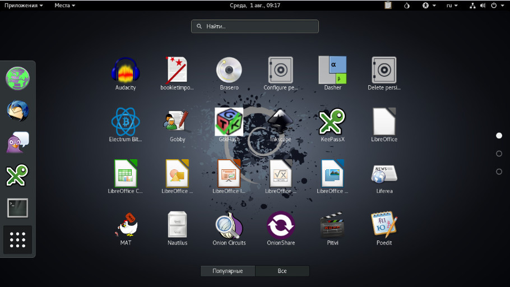This screenshot has height=287, width=510.
Task: Switch to the Все apps view
Action: (282, 271)
